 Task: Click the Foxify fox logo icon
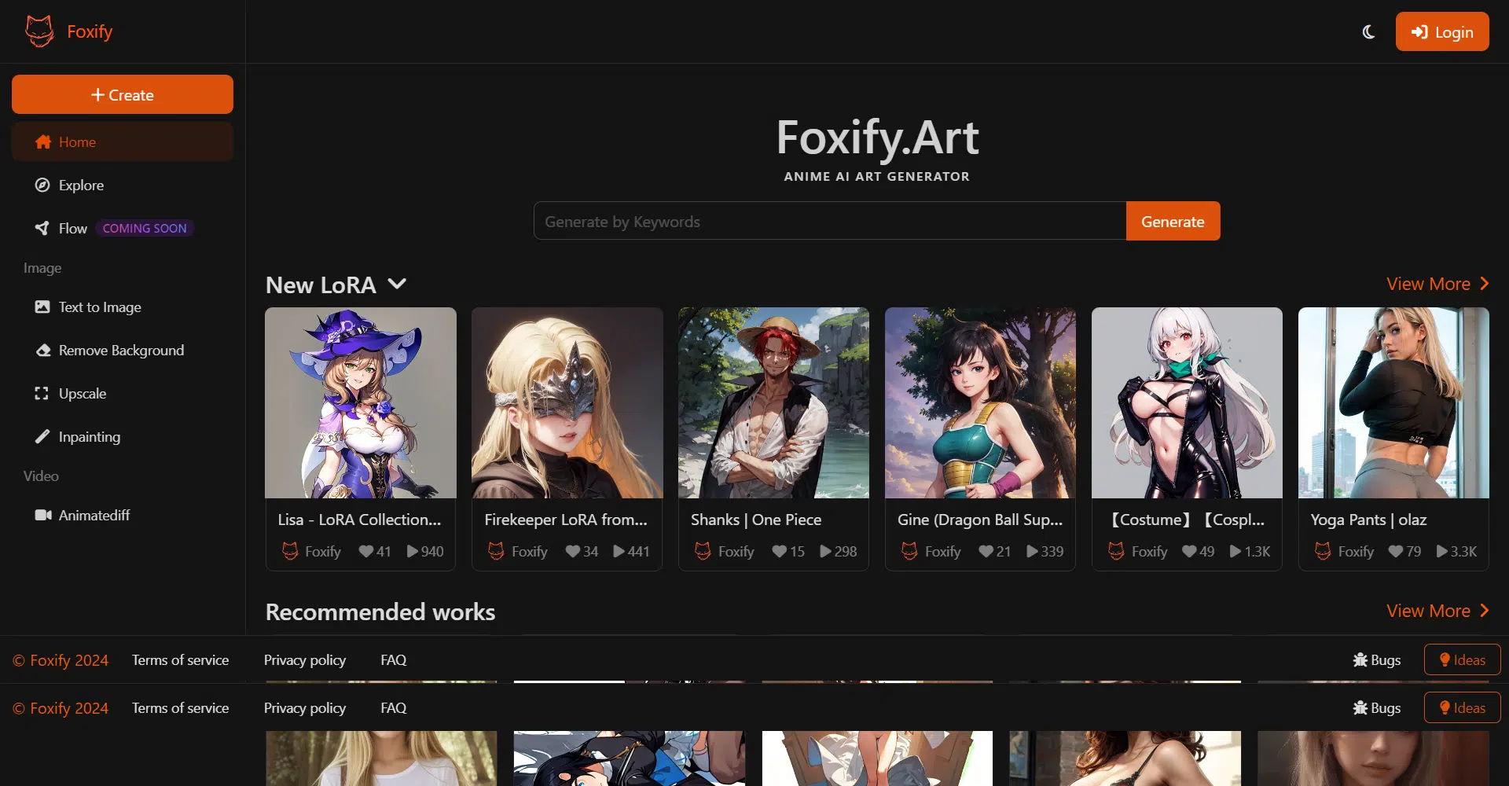[39, 31]
